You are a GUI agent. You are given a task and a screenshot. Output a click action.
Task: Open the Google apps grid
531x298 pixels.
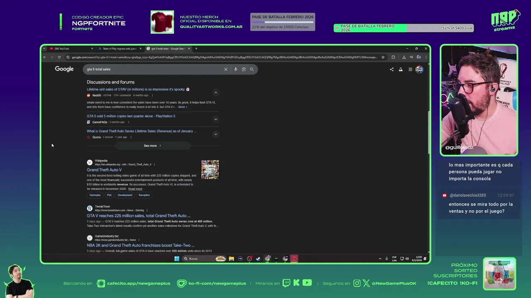[x=410, y=69]
